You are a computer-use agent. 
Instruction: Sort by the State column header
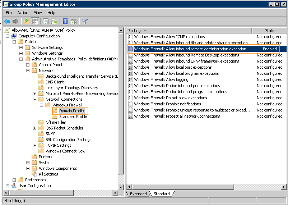269,31
